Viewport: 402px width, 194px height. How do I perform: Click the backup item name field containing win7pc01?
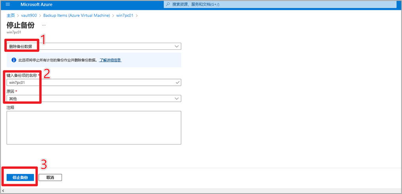(x=91, y=83)
